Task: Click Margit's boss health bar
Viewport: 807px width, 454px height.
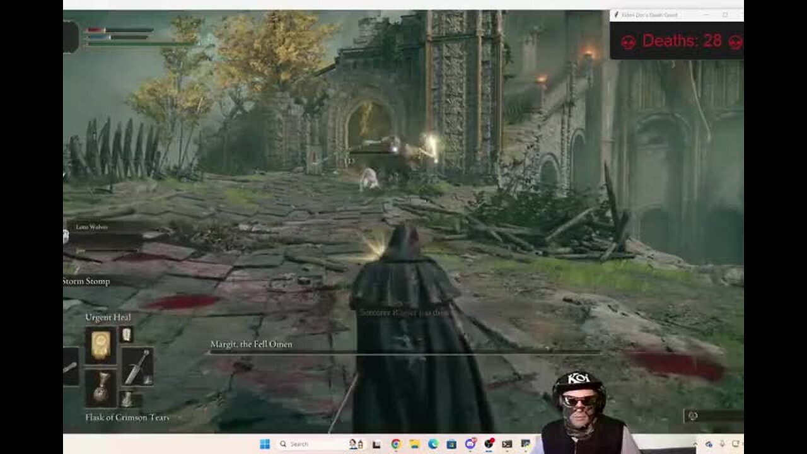Action: click(x=407, y=353)
